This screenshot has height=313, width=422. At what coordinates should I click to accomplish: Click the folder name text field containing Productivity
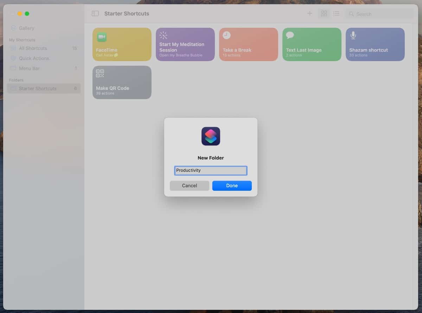point(211,170)
